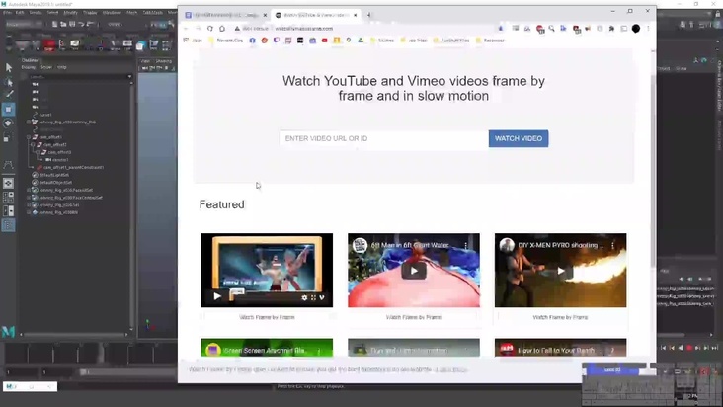The width and height of the screenshot is (723, 407).
Task: Open new browser tab with plus button
Action: pyautogui.click(x=369, y=15)
